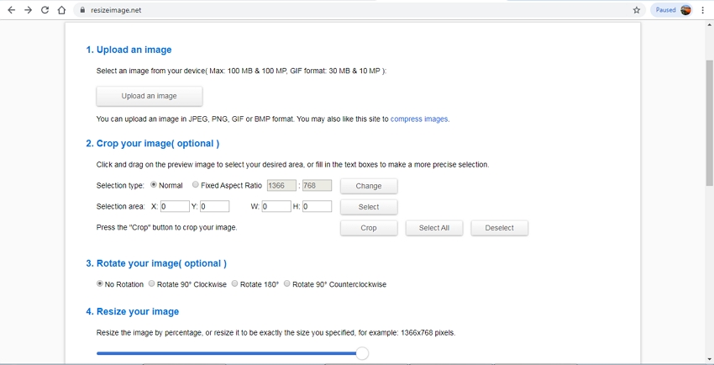The width and height of the screenshot is (714, 365).
Task: Click the Crop button
Action: coord(369,228)
